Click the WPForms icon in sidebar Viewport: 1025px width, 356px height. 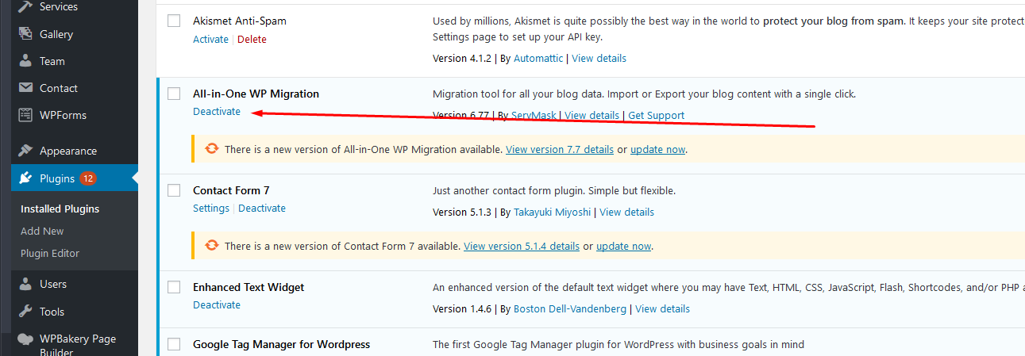(x=25, y=115)
